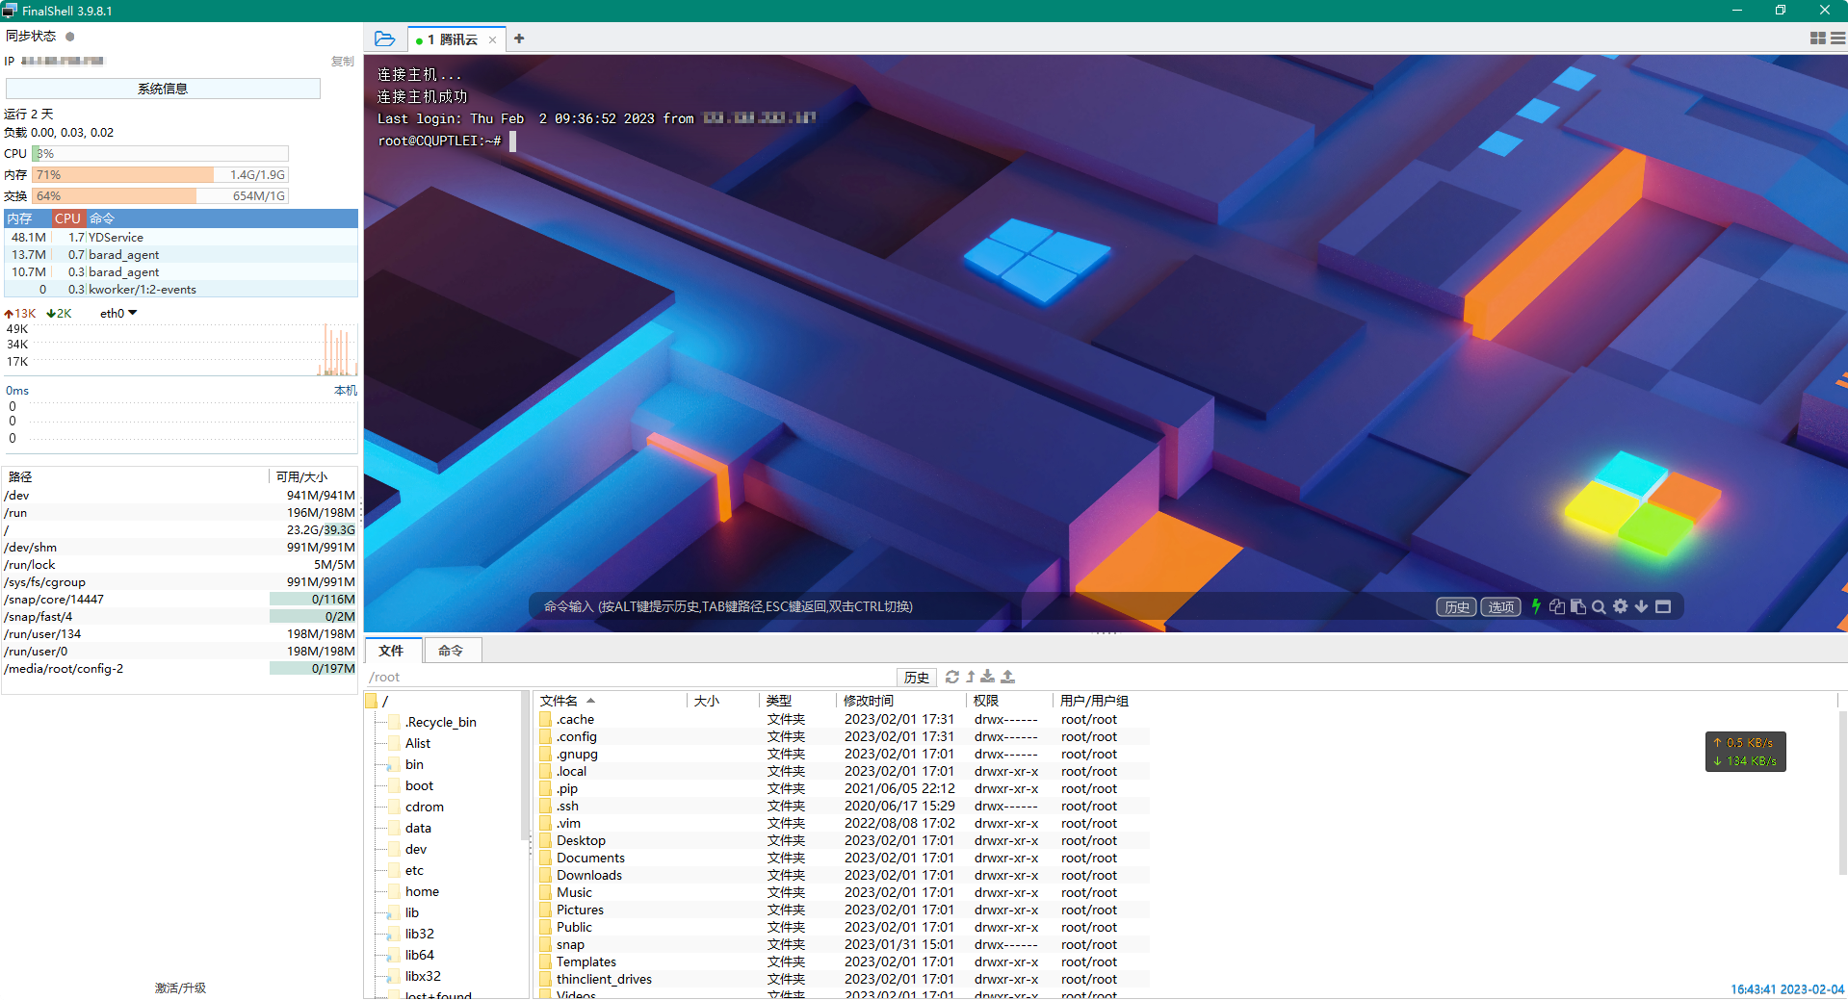Toggle the green lightning connection indicator

tap(1536, 606)
